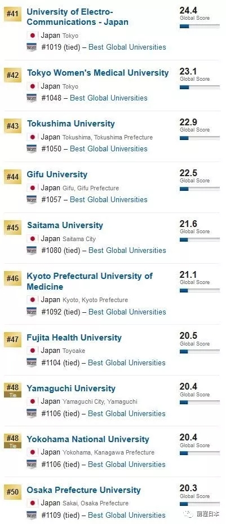Click Best Global Universities link next to #1109
226x524 pixels.
click(127, 515)
